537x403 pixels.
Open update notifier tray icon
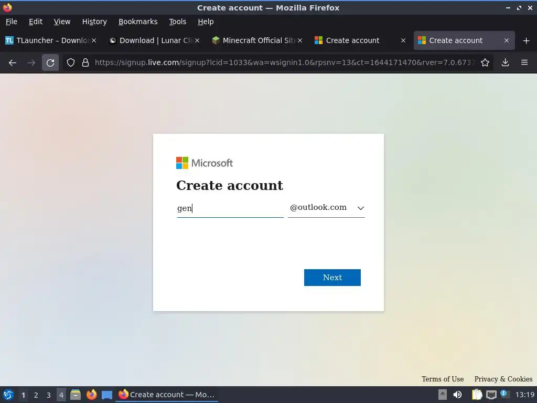[x=504, y=394]
